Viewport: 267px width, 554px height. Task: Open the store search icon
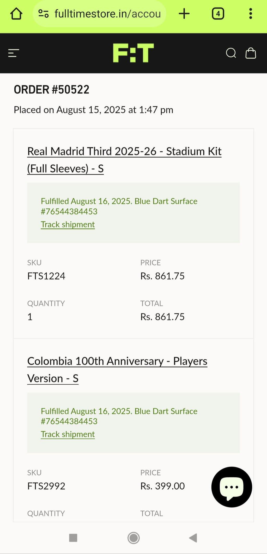[x=231, y=53]
